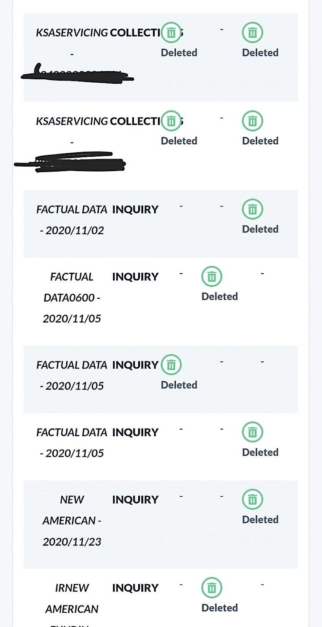Click trash icon for NEW AMERICAN 2020/11/23 inquiry

pos(253,500)
